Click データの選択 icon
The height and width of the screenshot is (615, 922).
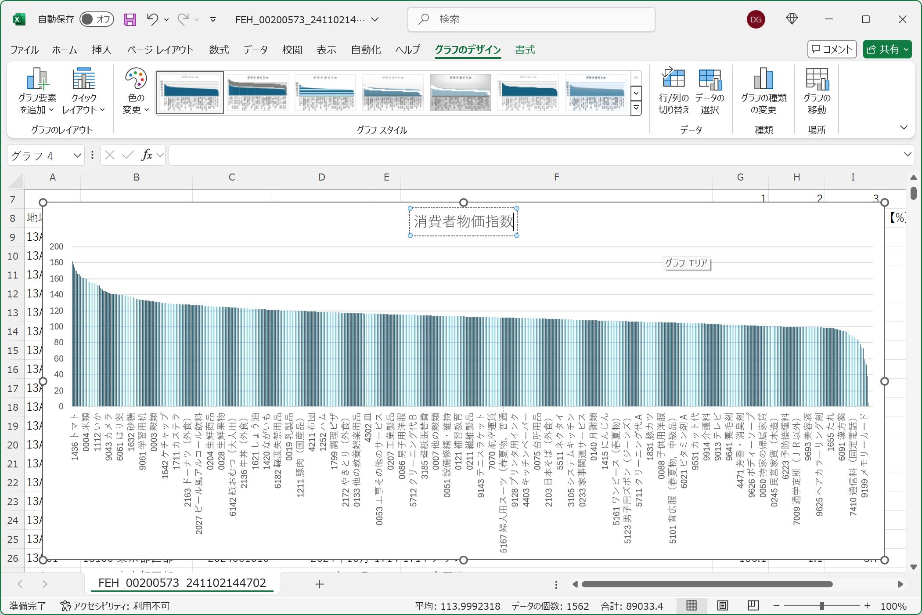point(710,91)
